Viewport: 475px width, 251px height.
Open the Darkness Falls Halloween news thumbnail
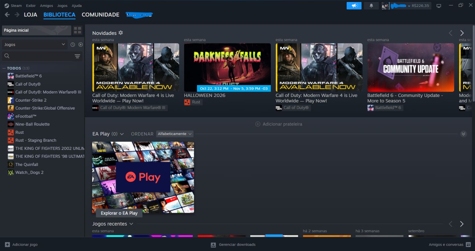tap(227, 68)
